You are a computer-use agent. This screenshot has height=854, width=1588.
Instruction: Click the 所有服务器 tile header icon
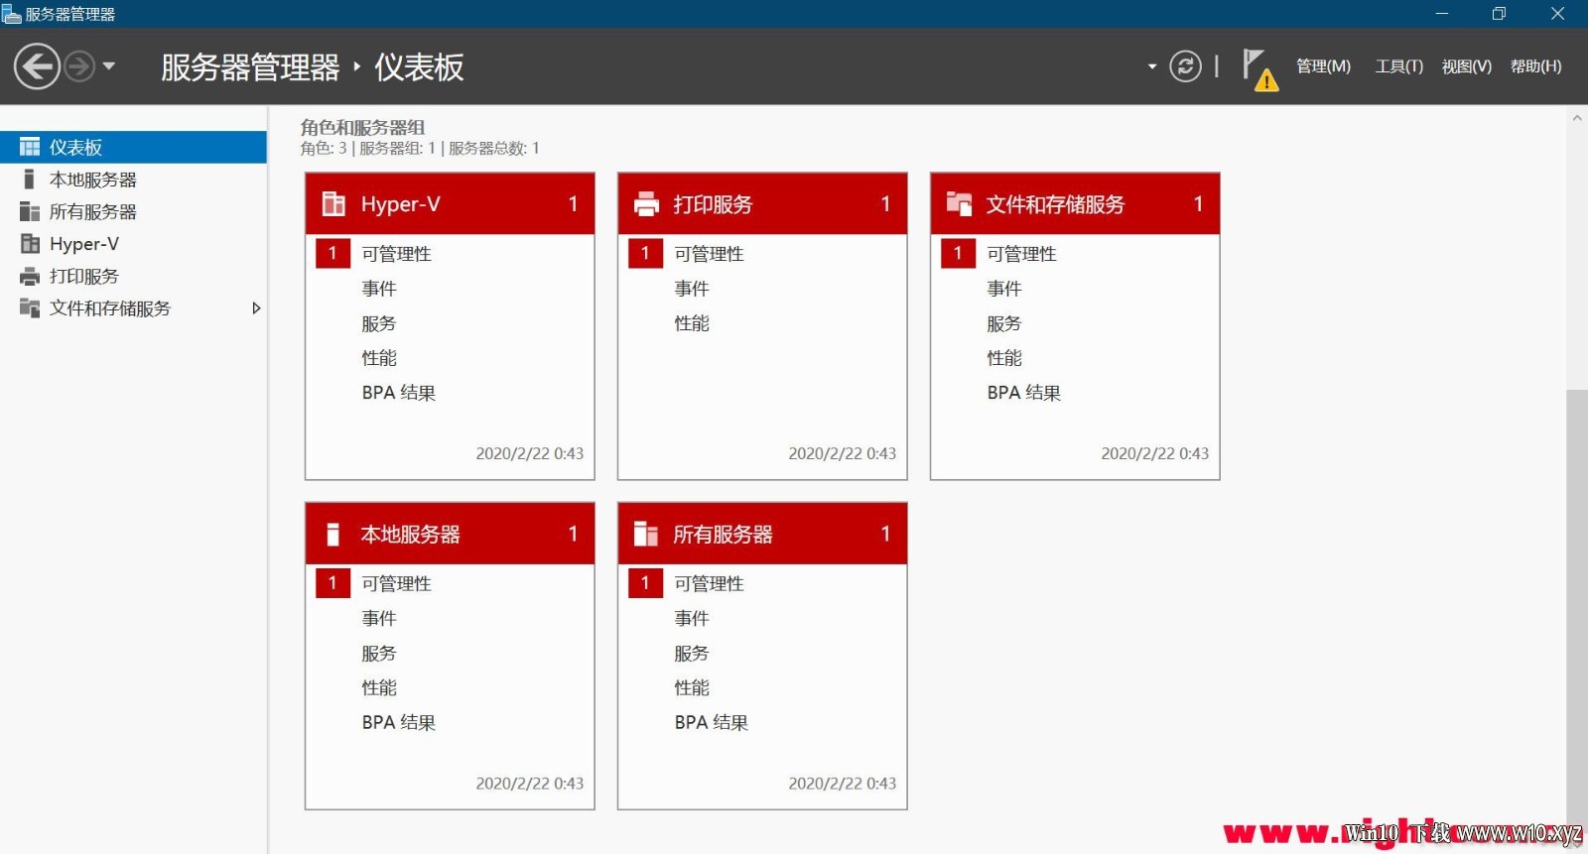(x=646, y=534)
